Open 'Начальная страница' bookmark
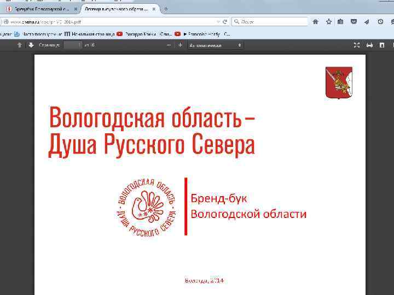The image size is (394, 295). tap(89, 34)
